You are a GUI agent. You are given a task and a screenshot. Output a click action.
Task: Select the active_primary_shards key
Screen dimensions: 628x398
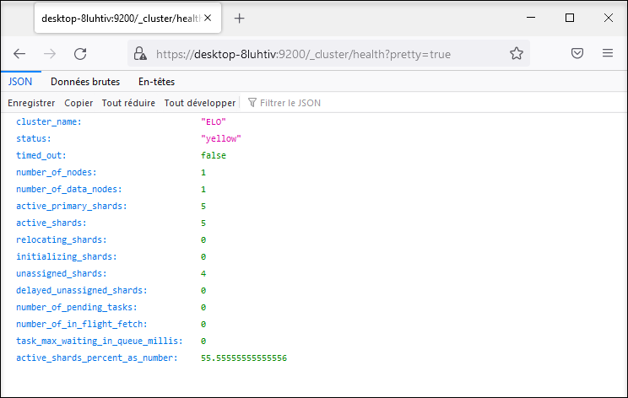point(71,206)
